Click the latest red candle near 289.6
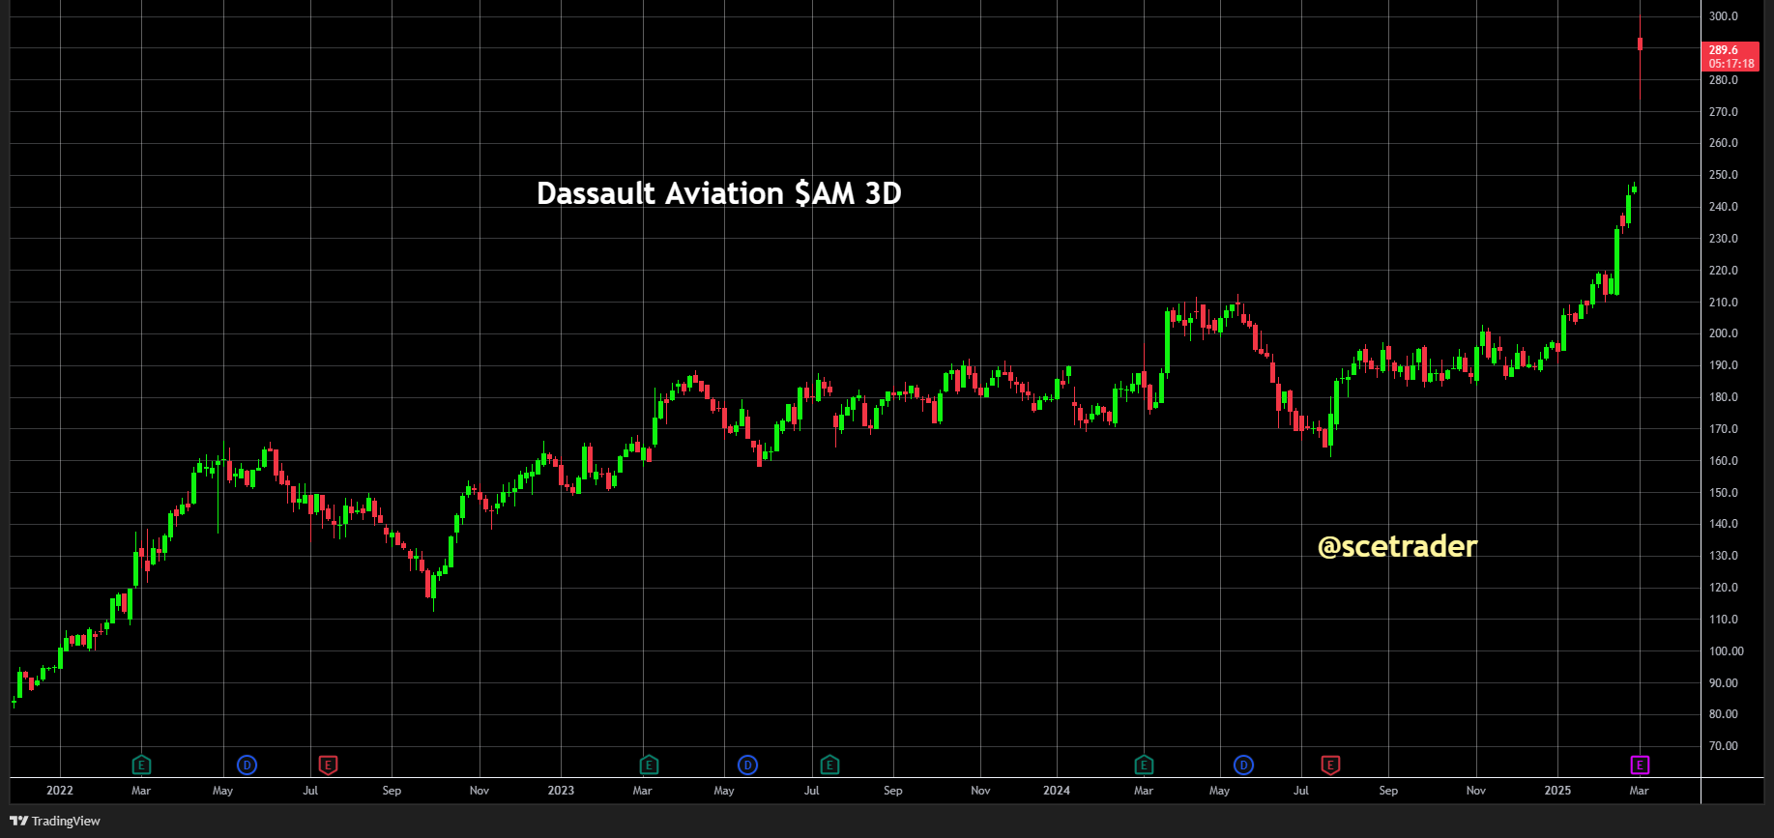1774x838 pixels. pos(1641,43)
